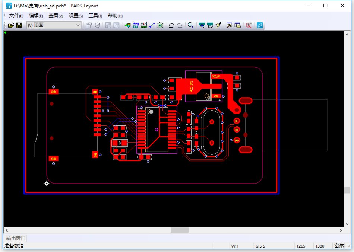Click the ECO toolbar icon
The image size is (354, 252).
[152, 25]
